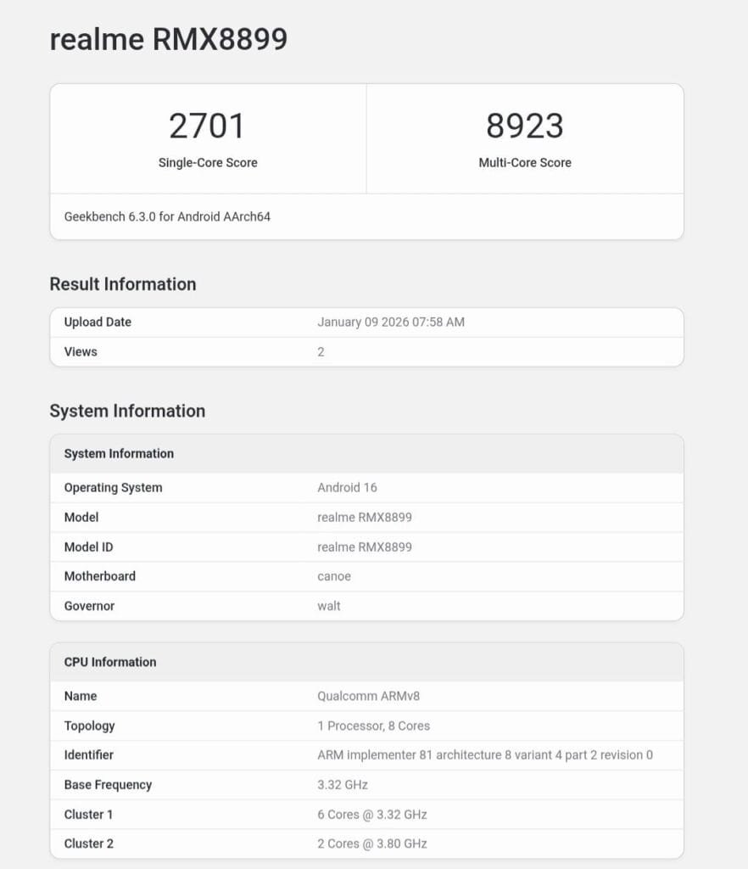Click the Android 16 value
This screenshot has width=748, height=869.
coord(347,488)
